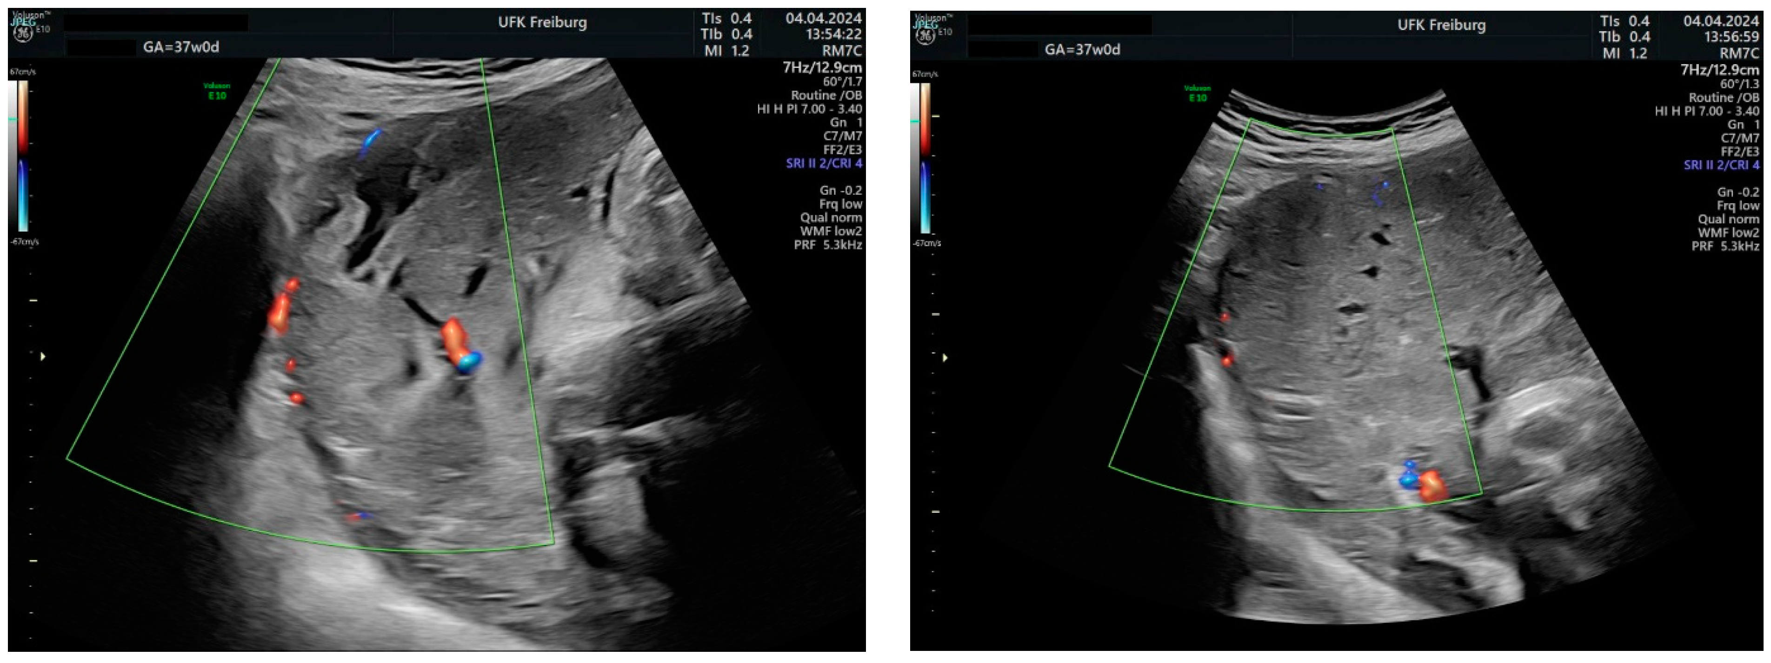Click the GE logo in right scan
Screen dimensions: 1771x663
click(926, 36)
